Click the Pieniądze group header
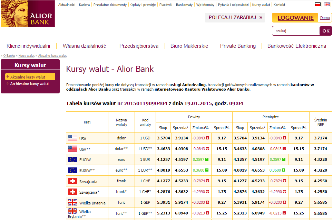Screen dimensions: 333x220 click(271, 117)
